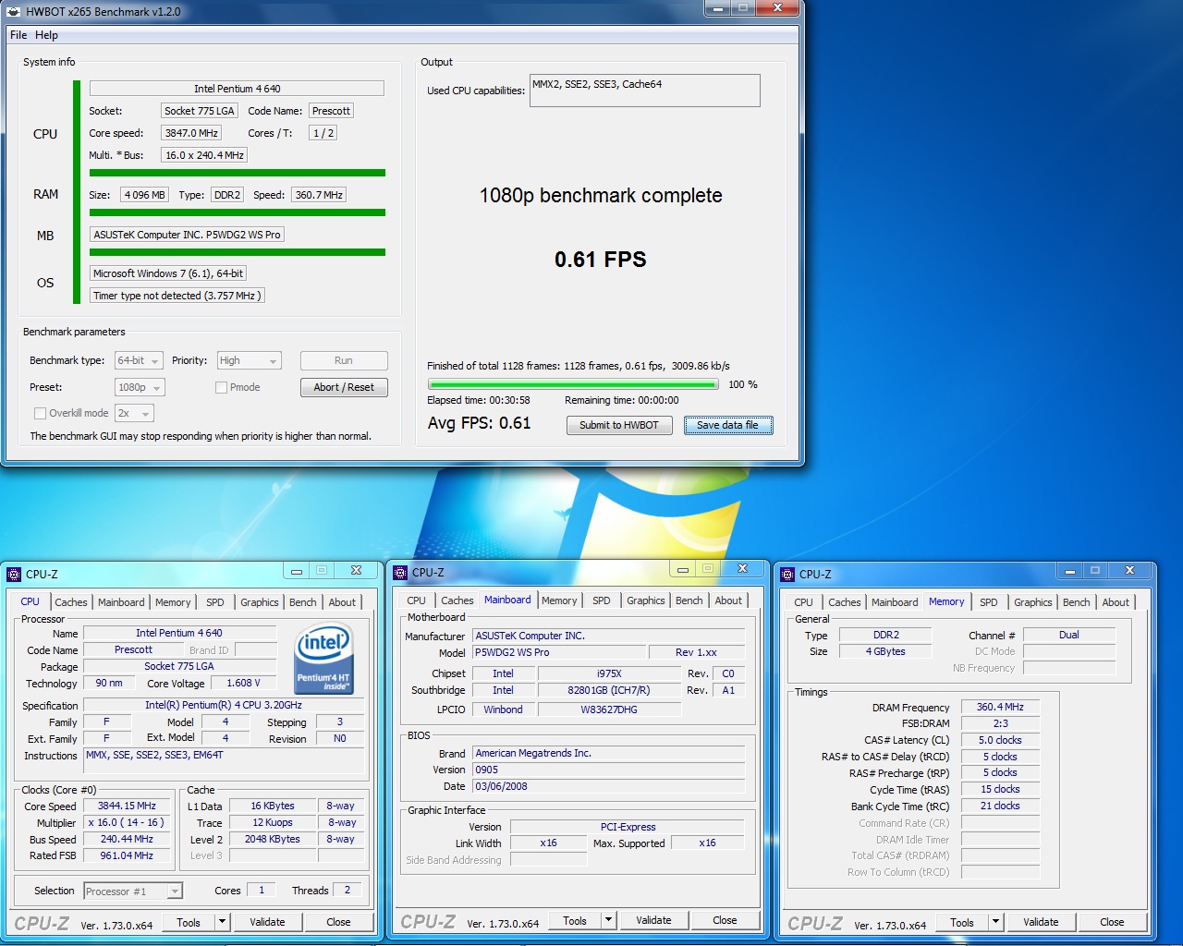
Task: Open Graphics tab in Memory CPU-Z window
Action: pyautogui.click(x=1032, y=601)
